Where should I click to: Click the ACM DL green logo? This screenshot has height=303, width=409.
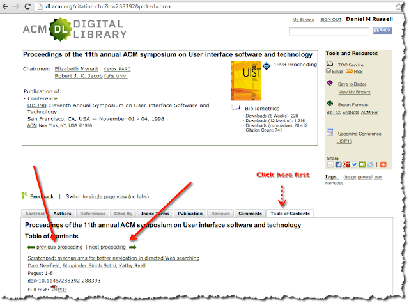coord(60,29)
